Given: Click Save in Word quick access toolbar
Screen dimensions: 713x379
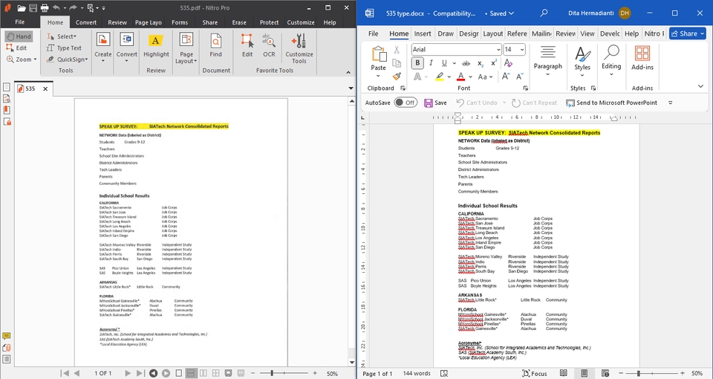Looking at the screenshot, I should 435,103.
